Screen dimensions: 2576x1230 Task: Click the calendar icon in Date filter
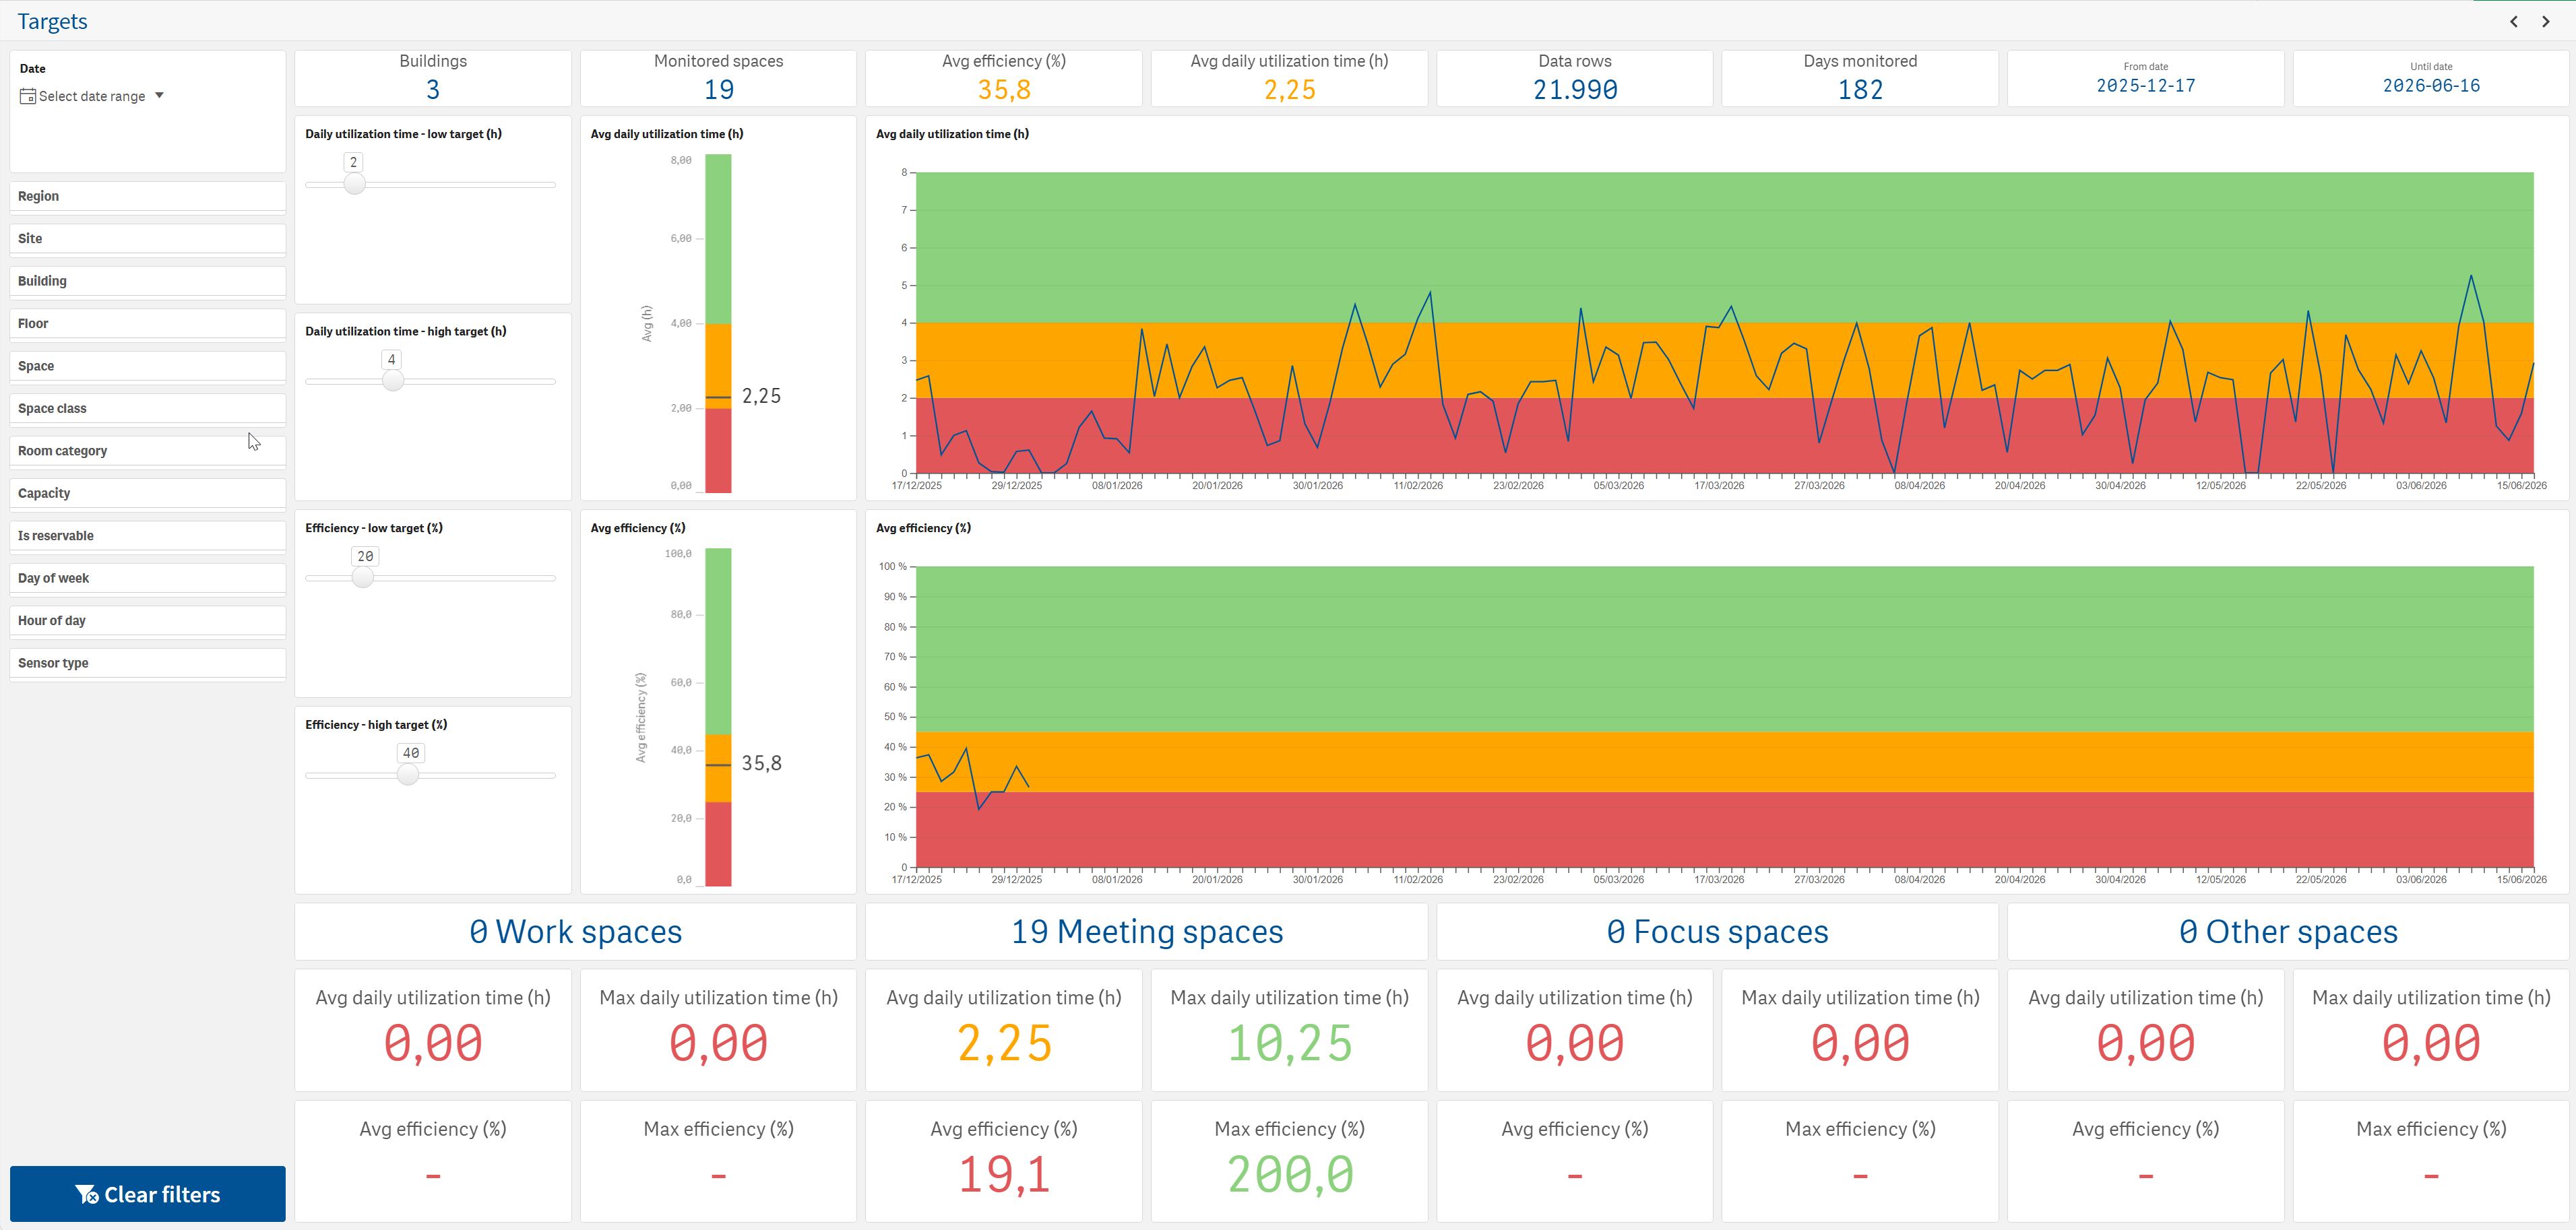(x=28, y=96)
